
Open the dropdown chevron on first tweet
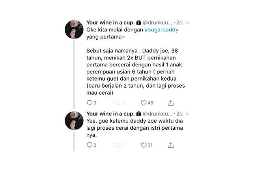187,23
